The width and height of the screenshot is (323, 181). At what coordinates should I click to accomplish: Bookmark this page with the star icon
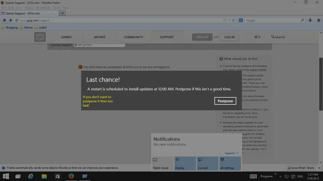pyautogui.click(x=225, y=20)
